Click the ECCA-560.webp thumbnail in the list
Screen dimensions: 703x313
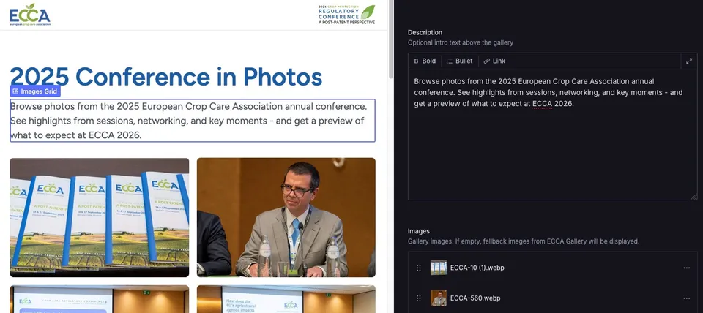click(x=439, y=298)
